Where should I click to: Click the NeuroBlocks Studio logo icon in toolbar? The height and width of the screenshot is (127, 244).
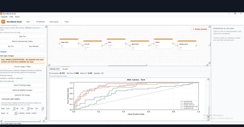click(x=3, y=22)
